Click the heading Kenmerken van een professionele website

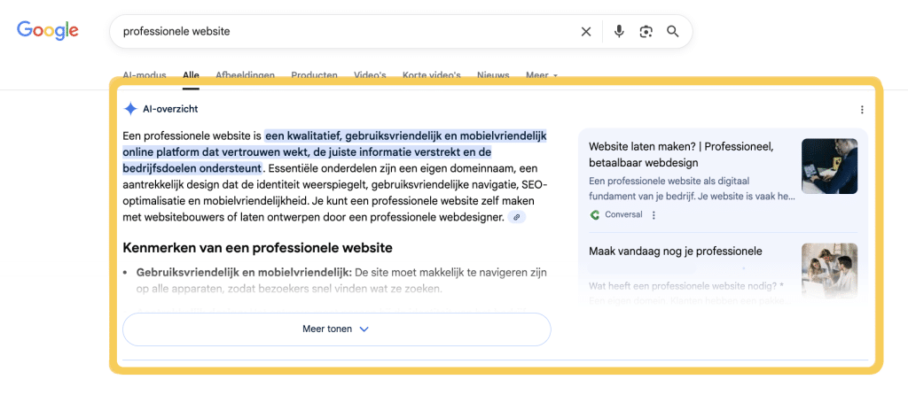tap(258, 248)
